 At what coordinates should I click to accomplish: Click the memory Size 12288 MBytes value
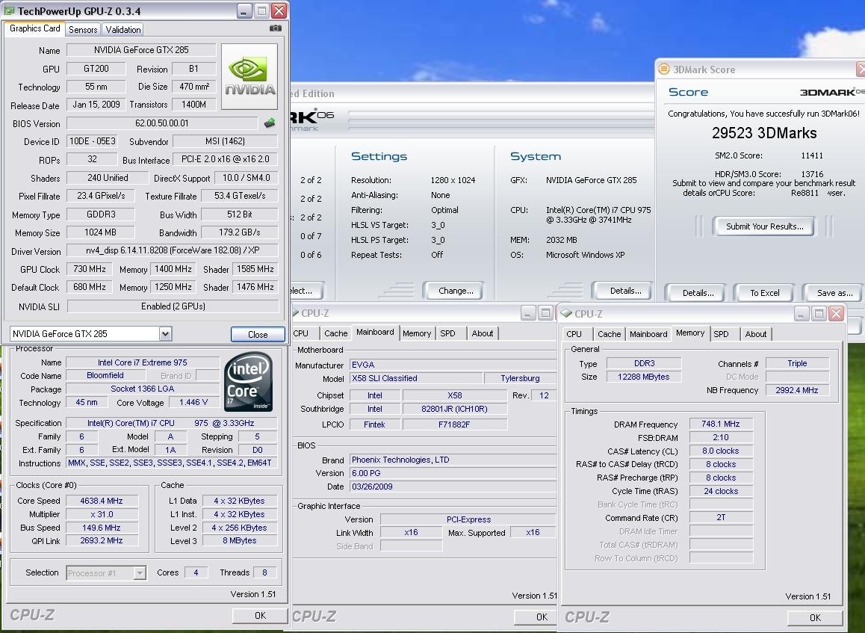click(x=643, y=377)
